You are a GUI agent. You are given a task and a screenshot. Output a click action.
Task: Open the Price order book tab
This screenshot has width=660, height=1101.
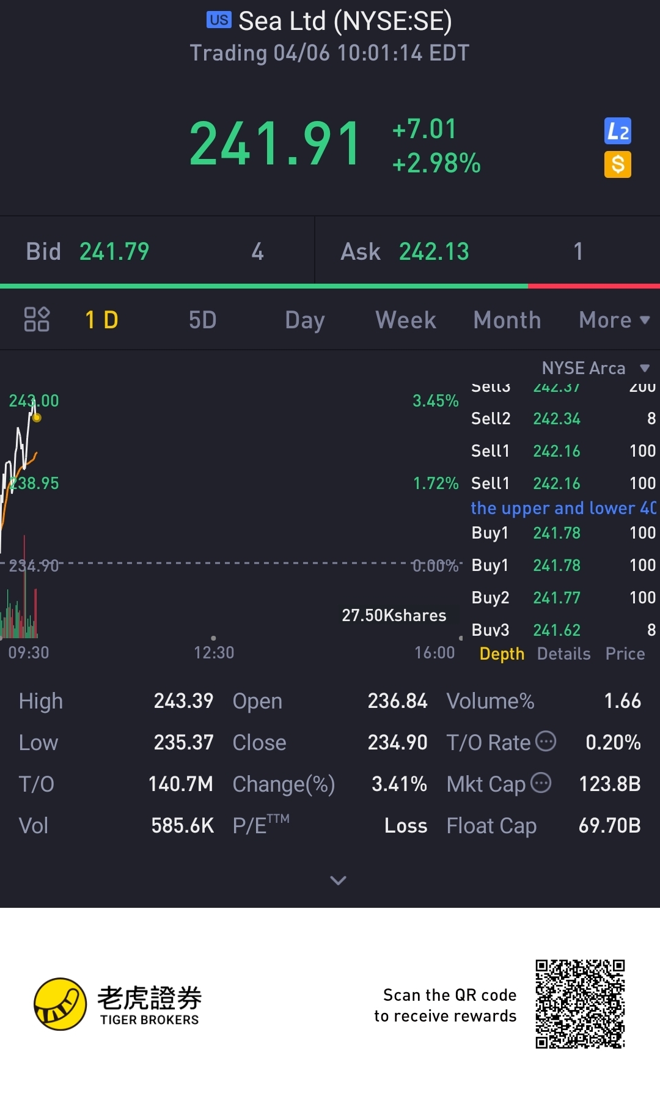pos(625,654)
